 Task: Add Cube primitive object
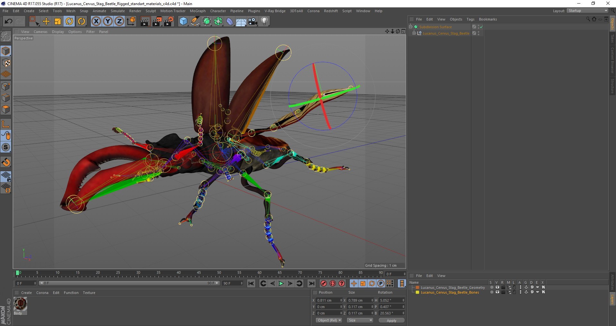pos(183,21)
